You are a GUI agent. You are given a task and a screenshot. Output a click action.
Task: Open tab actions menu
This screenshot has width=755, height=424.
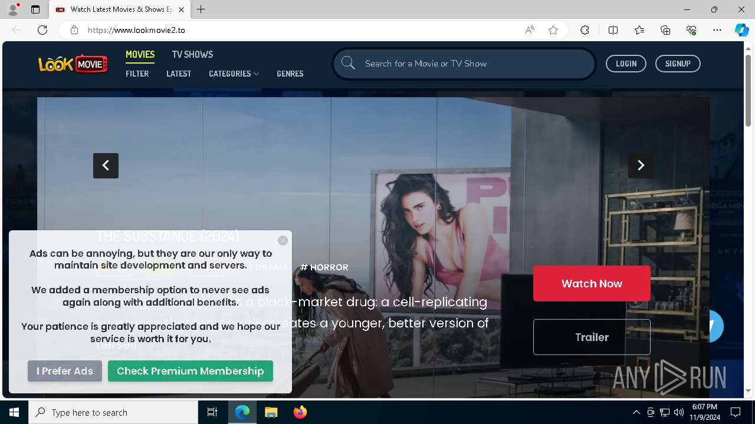pos(35,9)
